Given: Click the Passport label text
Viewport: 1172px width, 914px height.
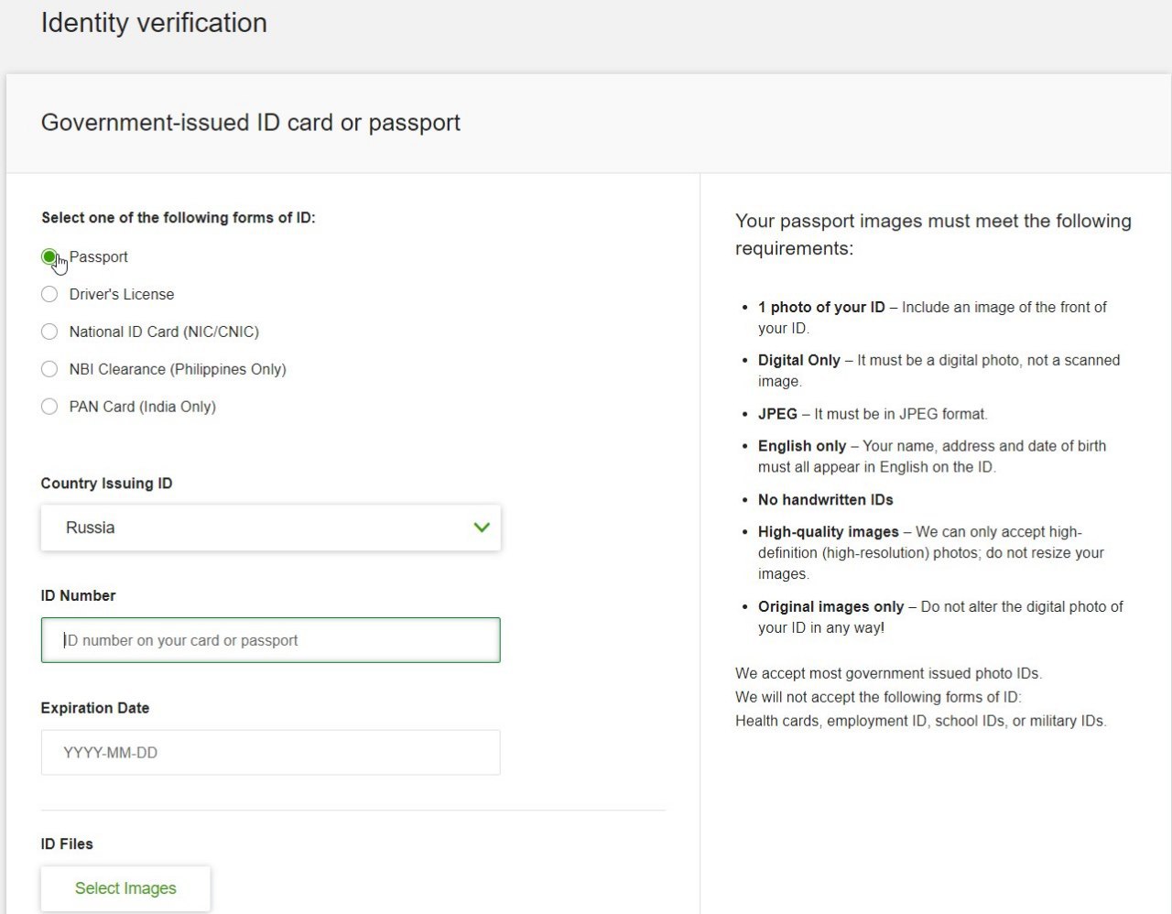Looking at the screenshot, I should point(99,257).
